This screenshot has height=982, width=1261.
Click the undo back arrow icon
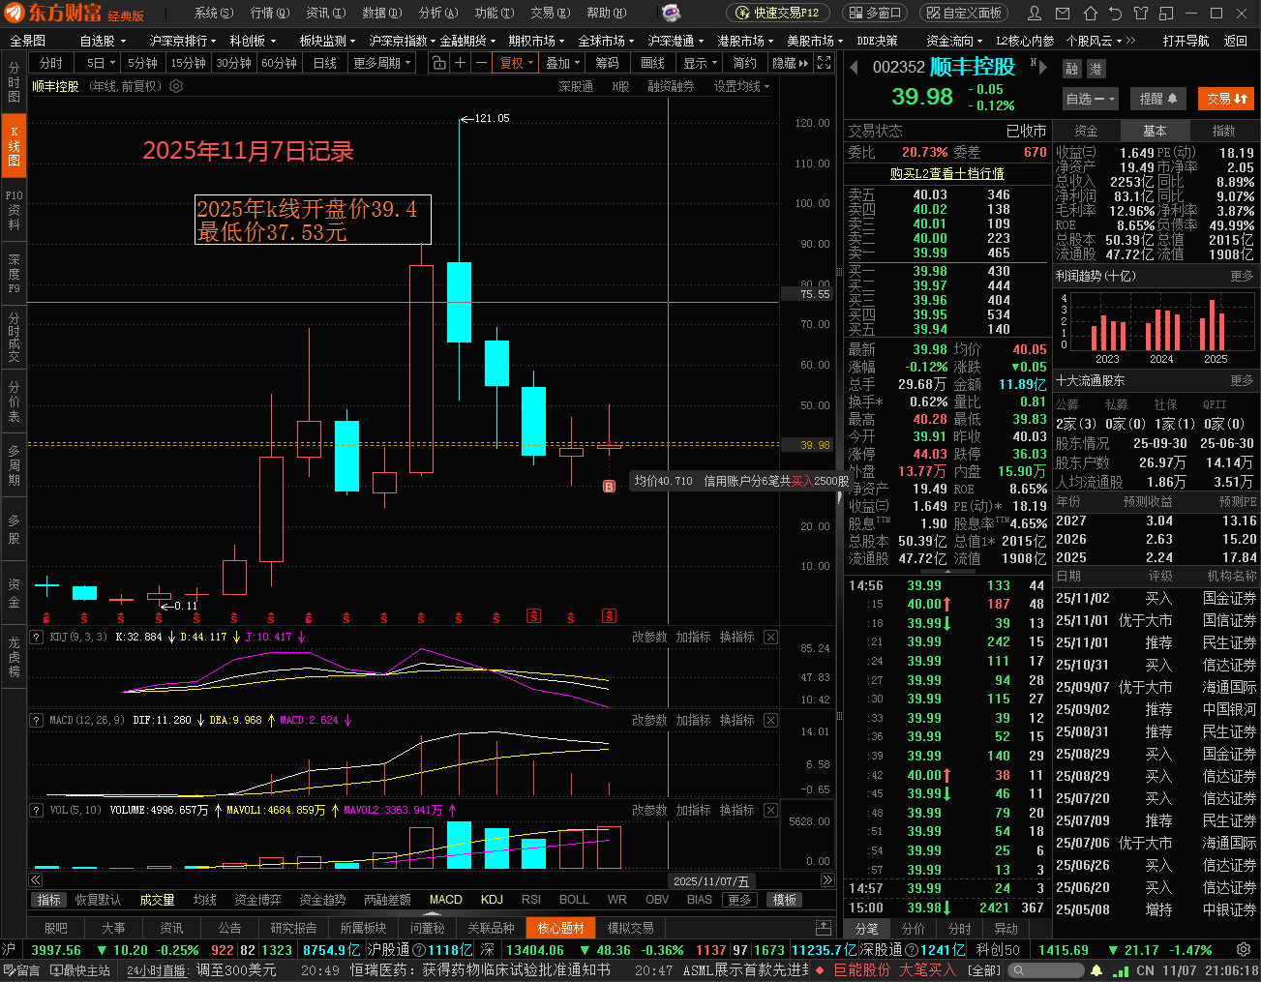[x=1115, y=14]
